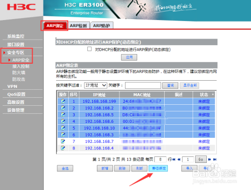Focus the 关键字 keyword input field

[143, 85]
